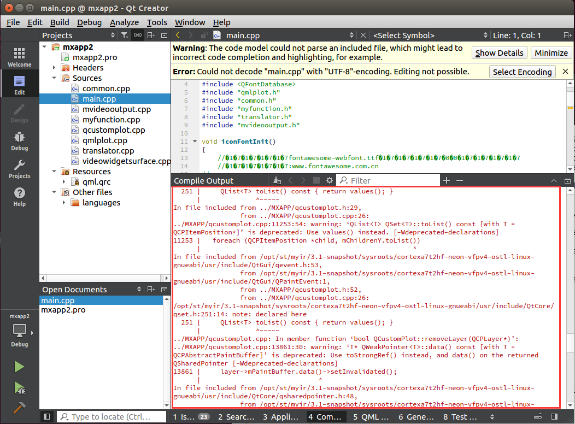This screenshot has width=575, height=424.
Task: Click the filter tree icon in Projects panel
Action: coord(125,36)
